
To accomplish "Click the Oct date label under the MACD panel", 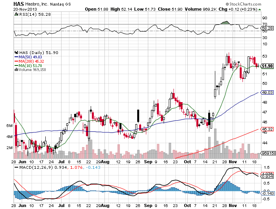I will 187,205.
